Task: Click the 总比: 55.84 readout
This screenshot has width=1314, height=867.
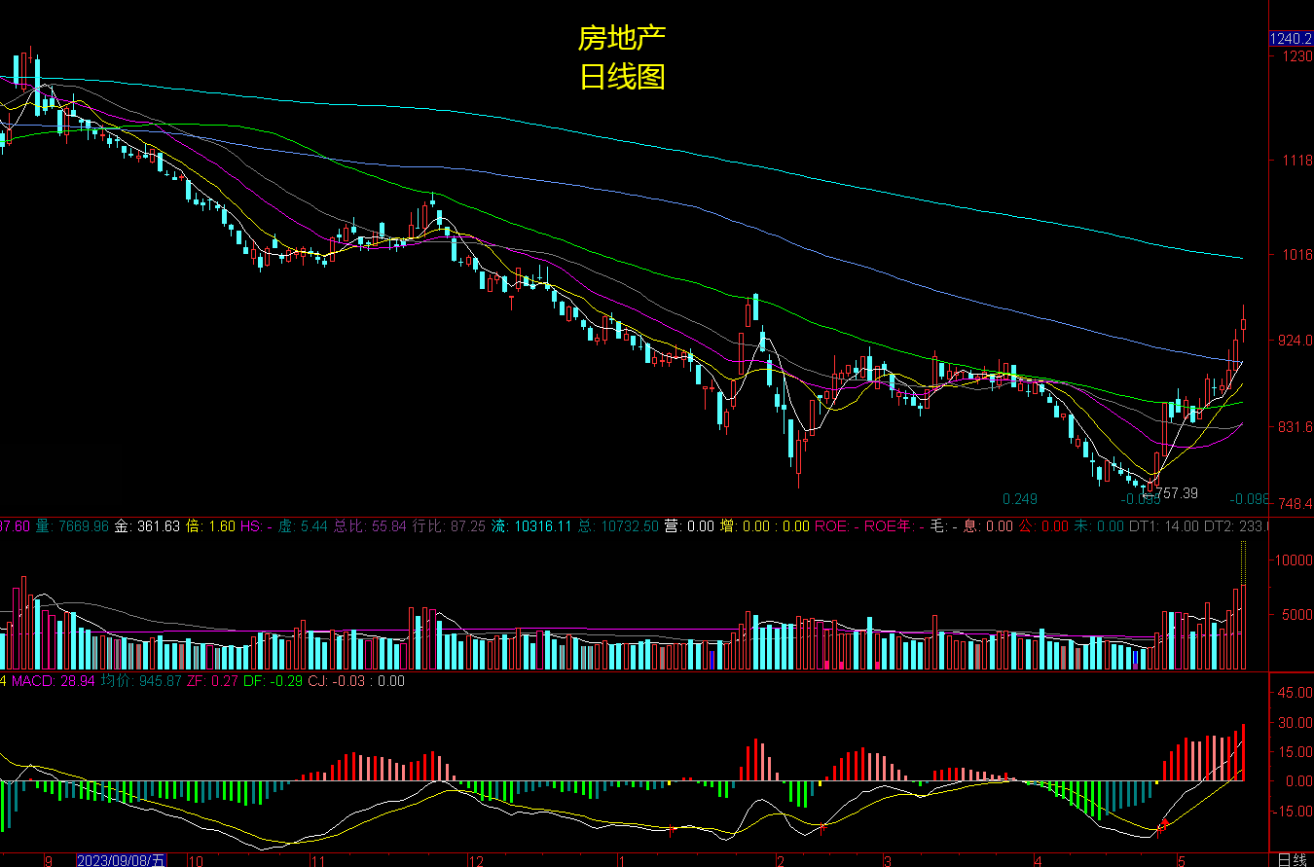Action: [x=369, y=526]
